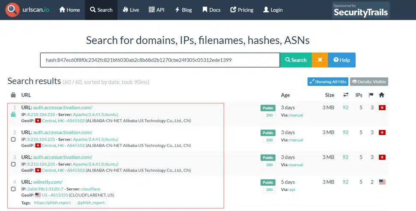This screenshot has width=416, height=211.
Task: Click Hong Kong flag at row 2 end
Action: tap(382, 132)
